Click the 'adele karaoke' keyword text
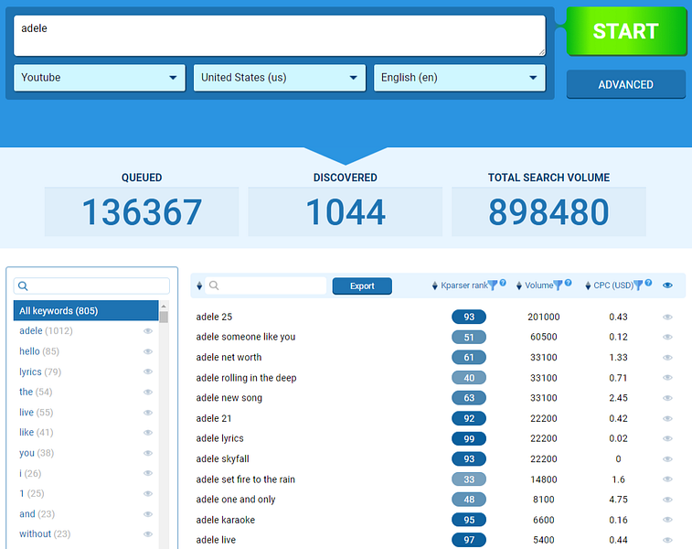 tap(226, 520)
